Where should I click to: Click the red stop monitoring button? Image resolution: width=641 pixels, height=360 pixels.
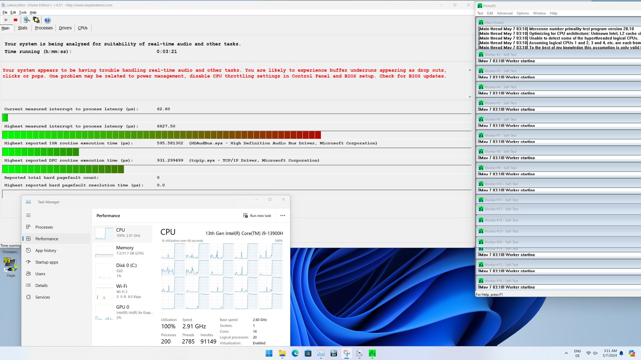15,20
